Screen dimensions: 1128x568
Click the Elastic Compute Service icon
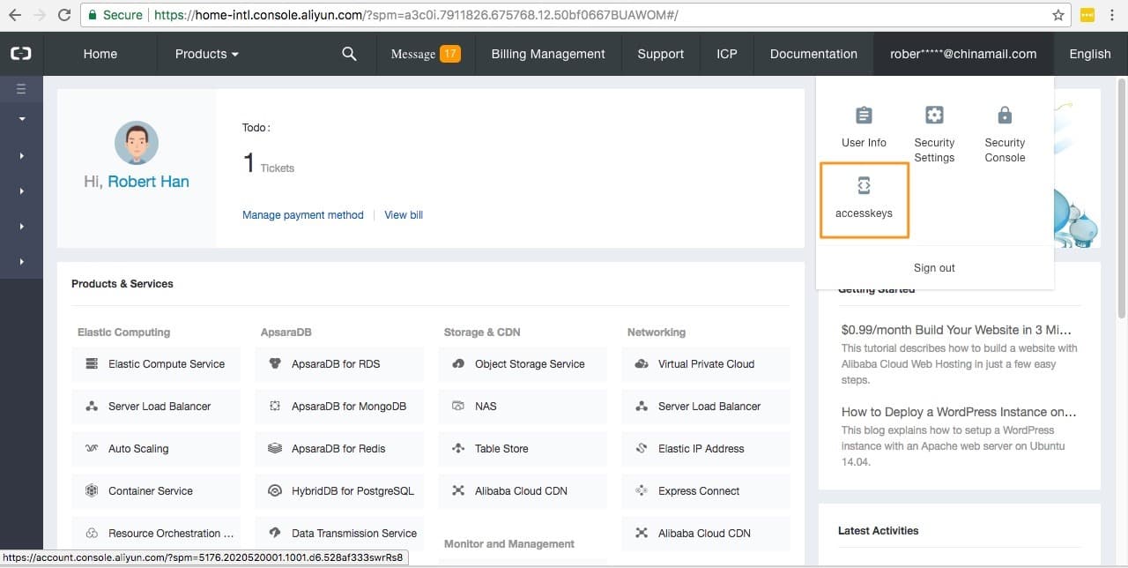(92, 363)
